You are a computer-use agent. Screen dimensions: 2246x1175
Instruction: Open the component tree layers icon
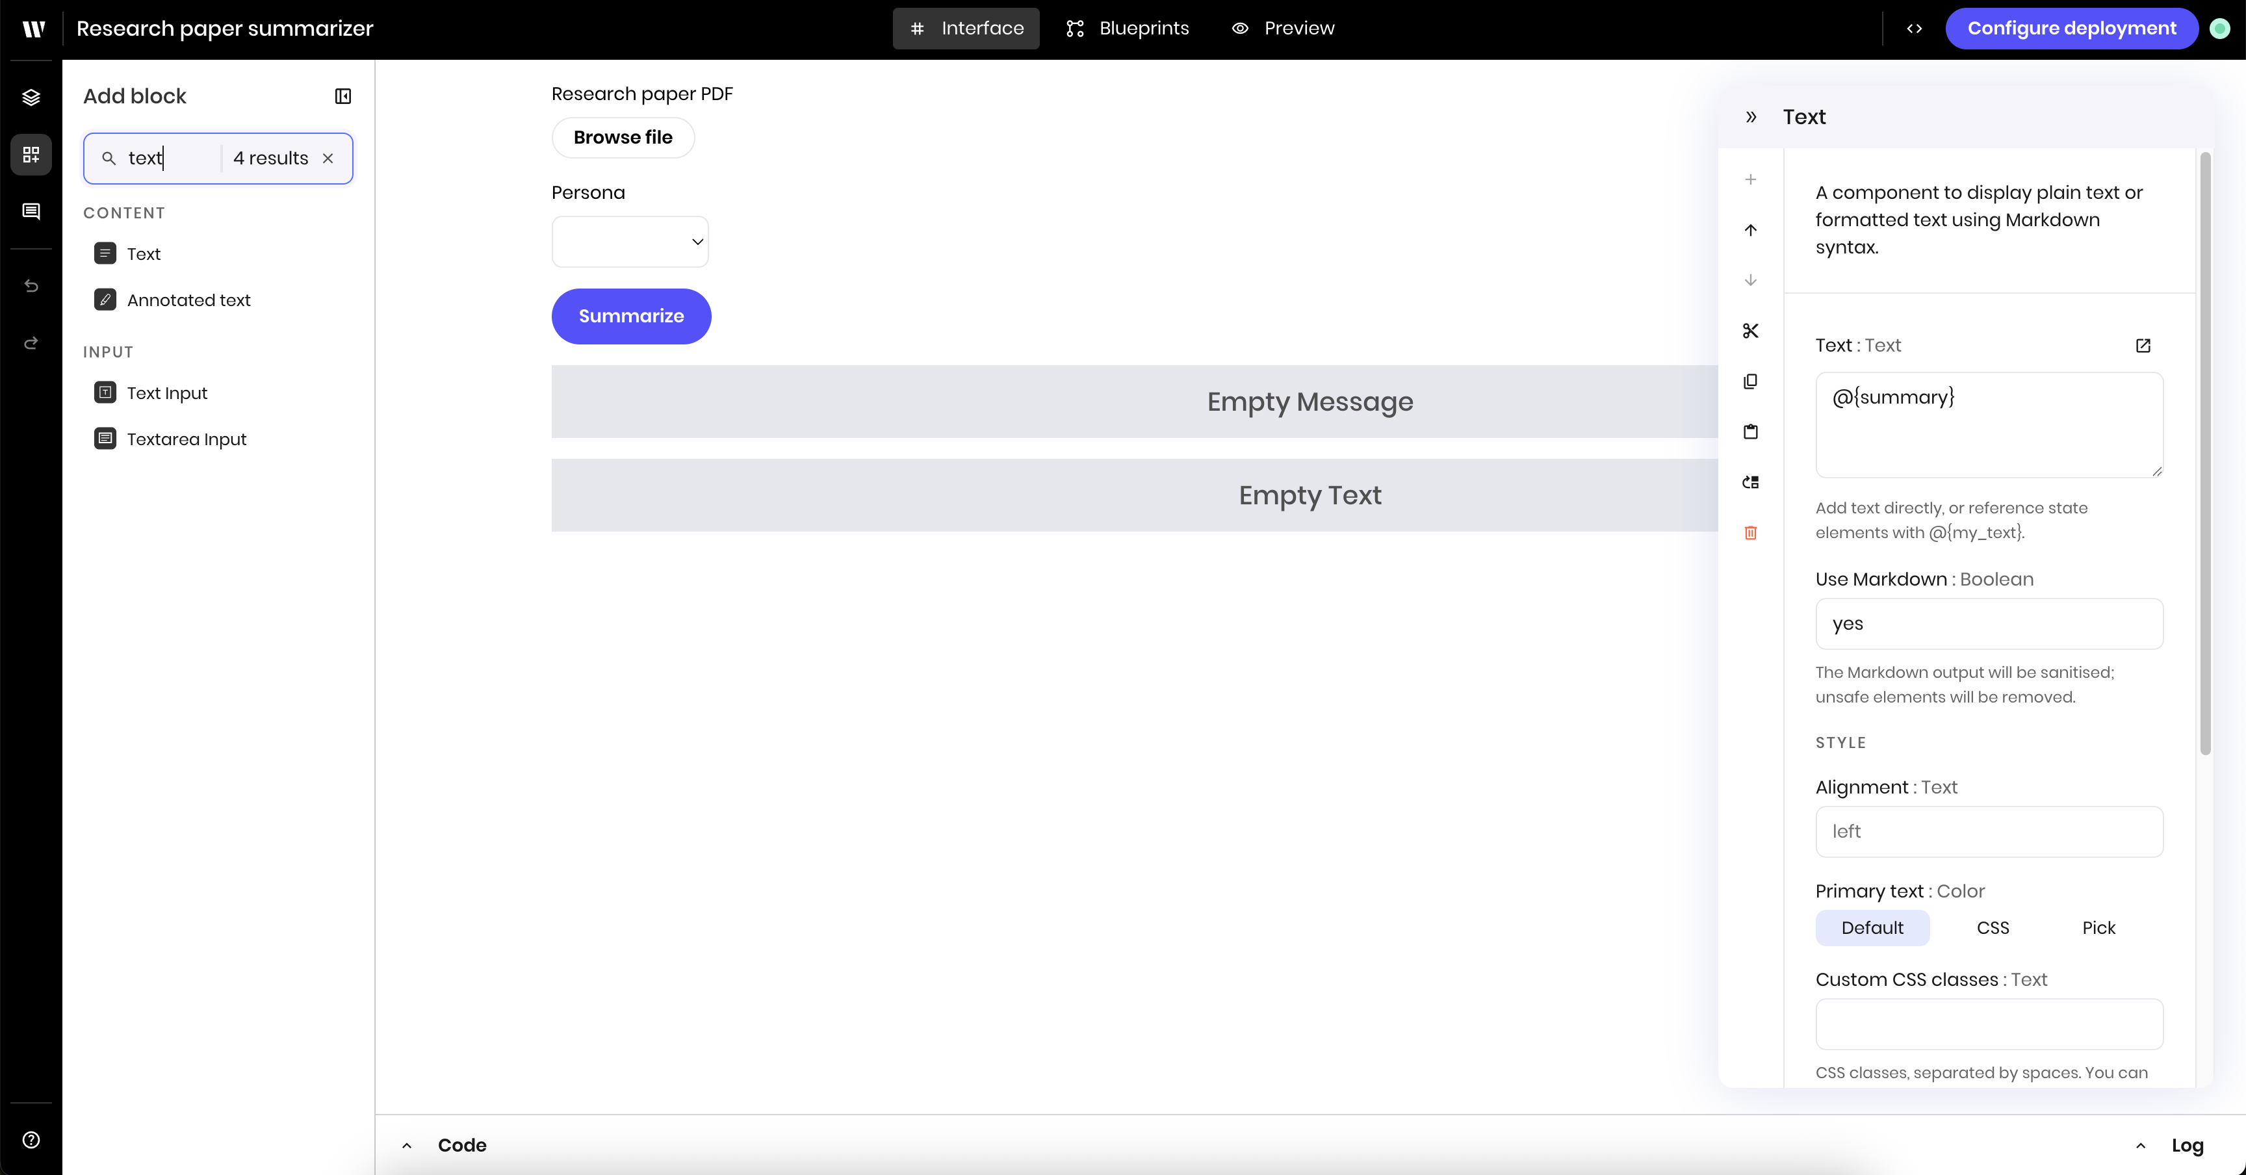(x=31, y=97)
